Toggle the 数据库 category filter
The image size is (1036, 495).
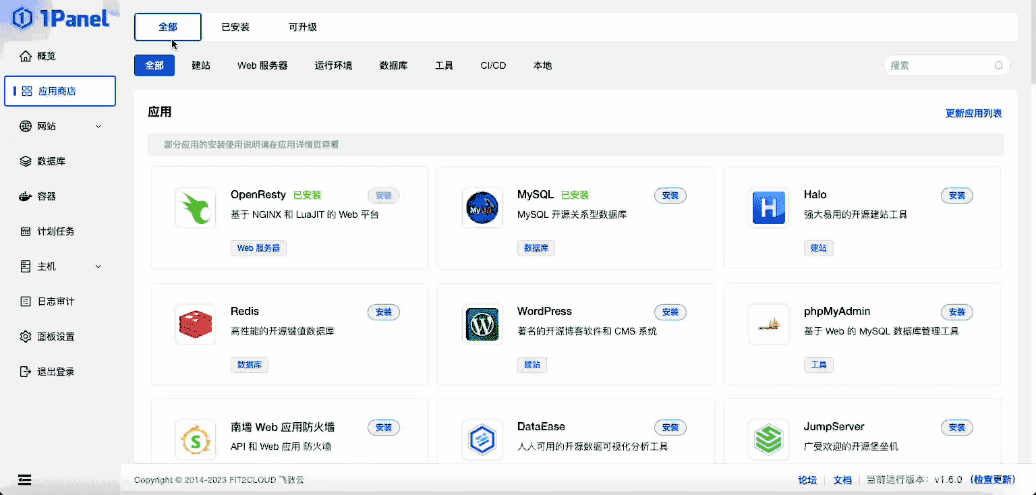pos(394,65)
